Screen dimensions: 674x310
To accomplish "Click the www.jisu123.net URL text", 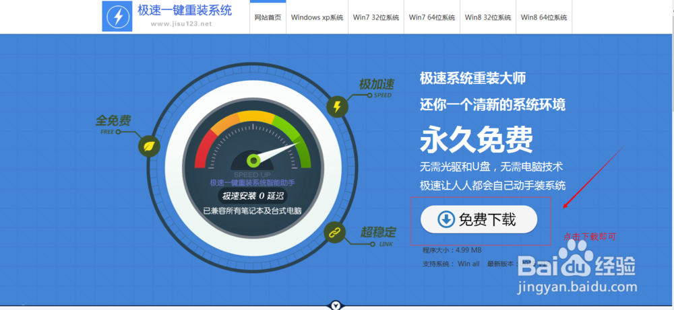I will tap(181, 24).
